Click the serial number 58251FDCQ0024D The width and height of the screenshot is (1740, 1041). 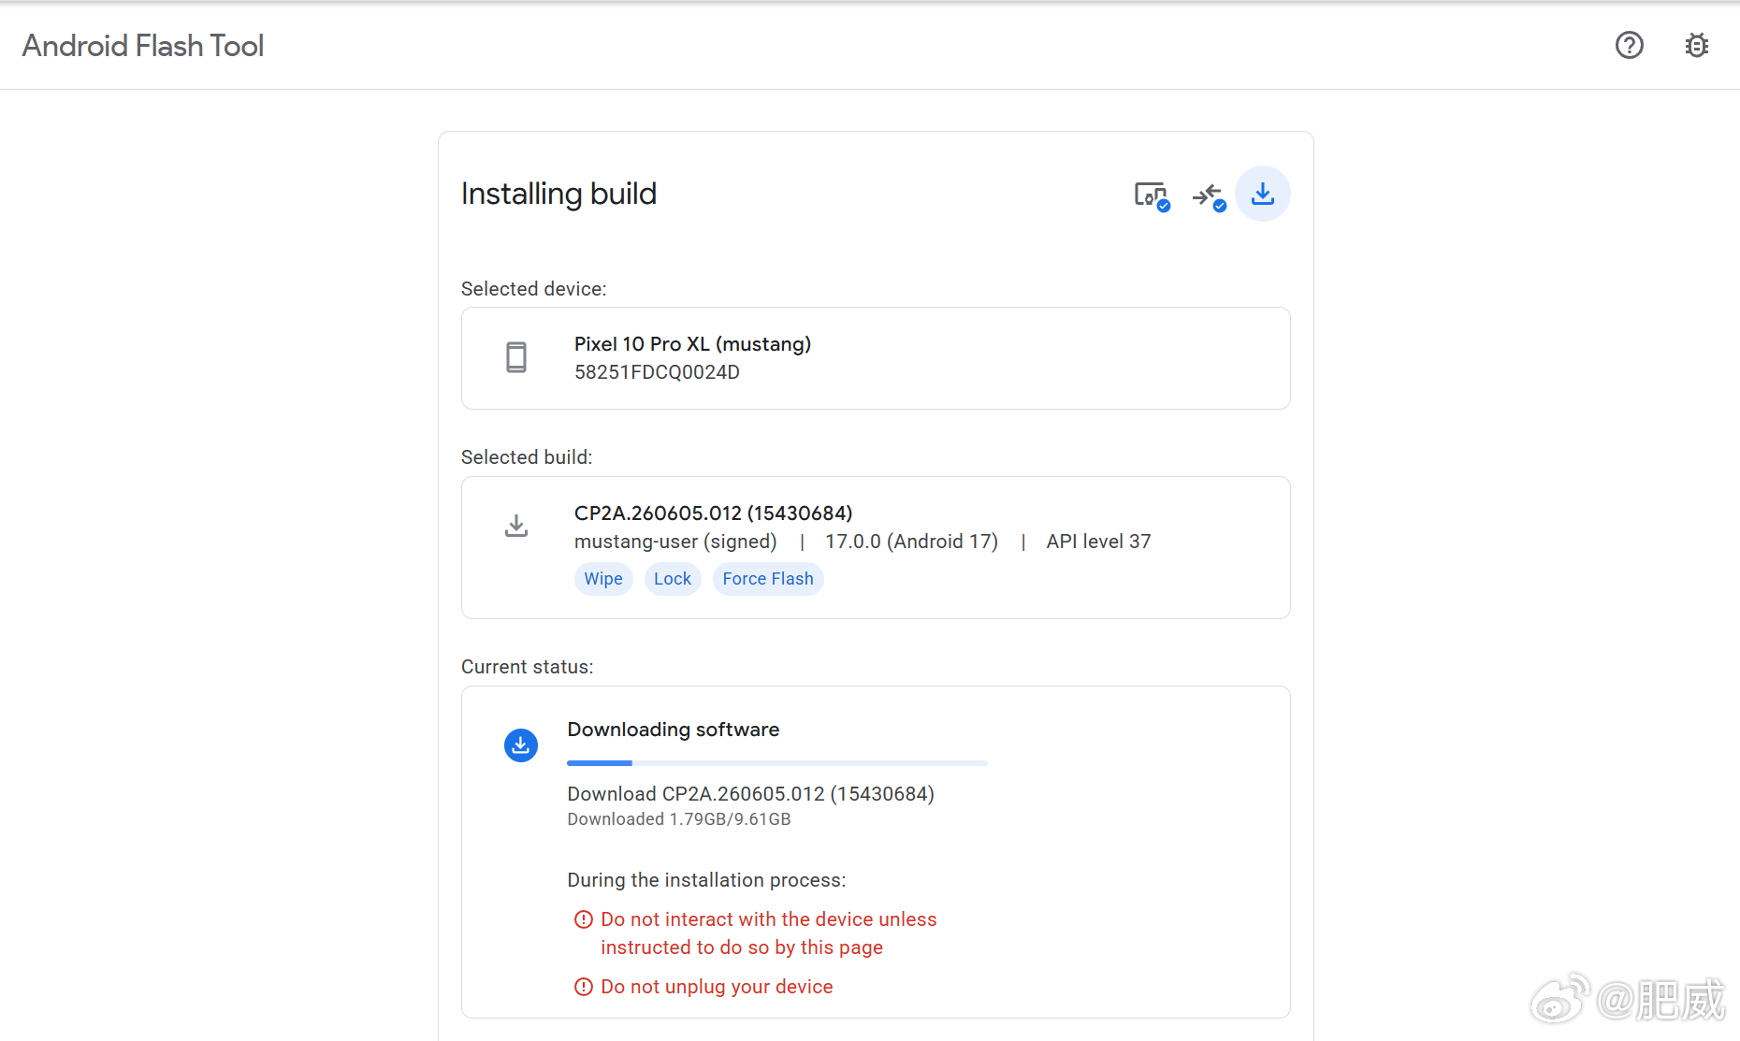[657, 372]
